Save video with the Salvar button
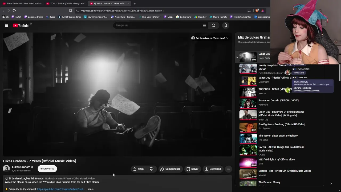The image size is (341, 192). (x=192, y=169)
